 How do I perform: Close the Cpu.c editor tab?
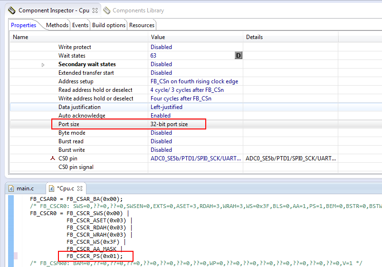(80, 188)
